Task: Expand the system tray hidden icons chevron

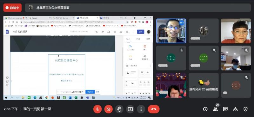Action: (124, 98)
